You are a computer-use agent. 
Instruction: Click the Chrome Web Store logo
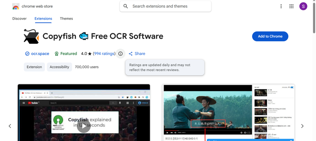click(16, 6)
